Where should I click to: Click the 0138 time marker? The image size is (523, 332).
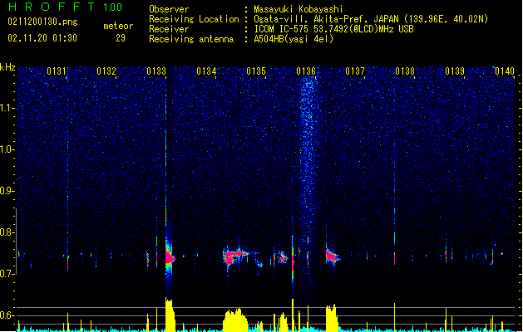[x=405, y=71]
